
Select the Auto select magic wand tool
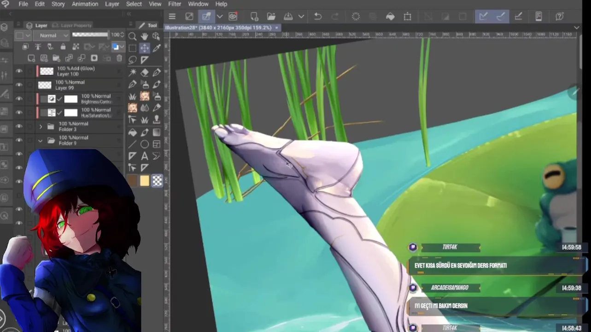pyautogui.click(x=132, y=72)
